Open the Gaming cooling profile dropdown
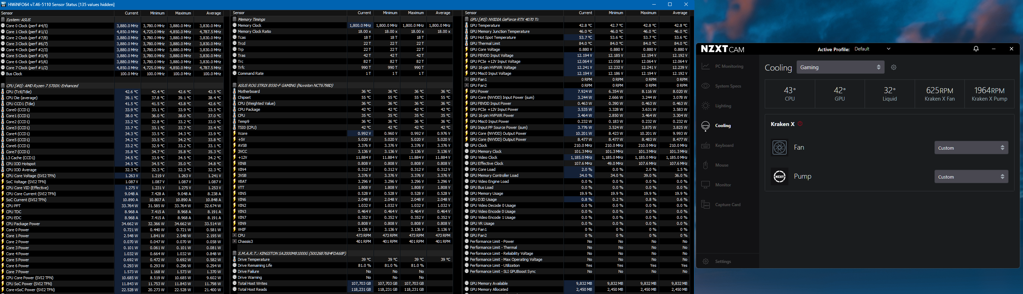The width and height of the screenshot is (1023, 294). [840, 67]
